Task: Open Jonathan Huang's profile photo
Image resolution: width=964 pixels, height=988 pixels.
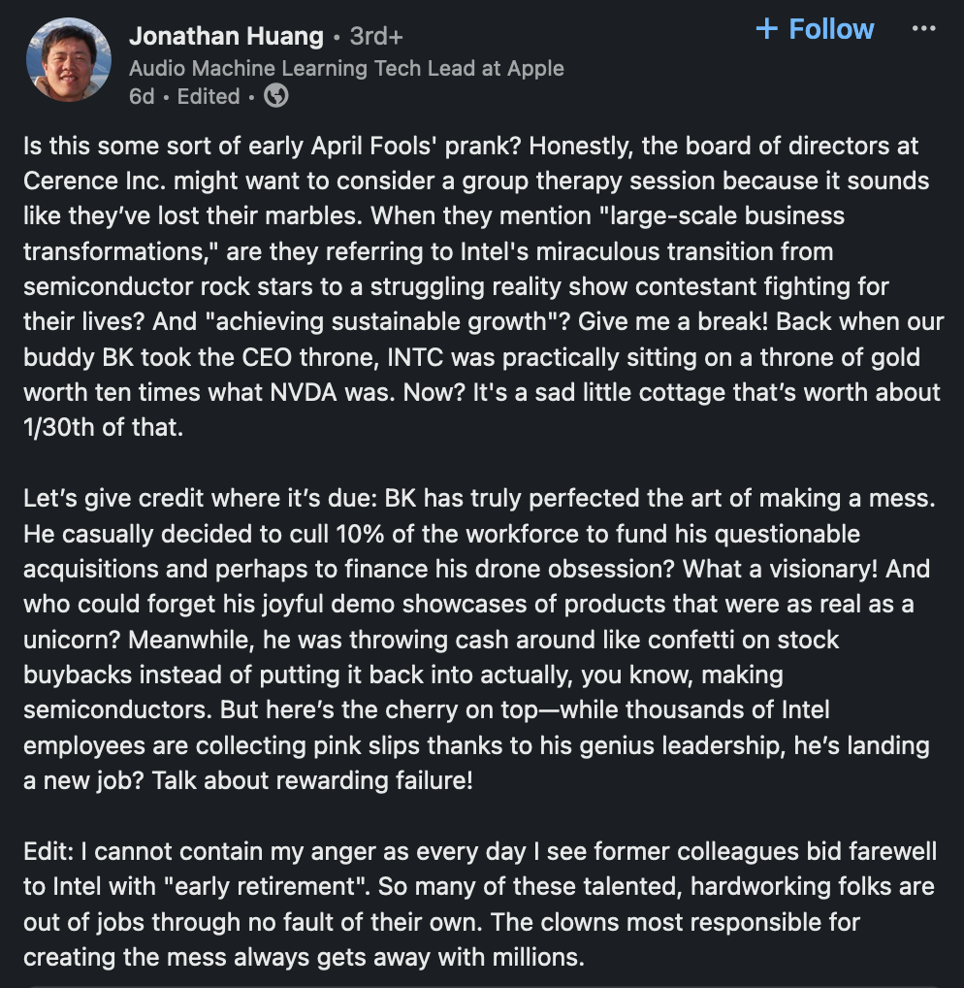Action: tap(69, 59)
